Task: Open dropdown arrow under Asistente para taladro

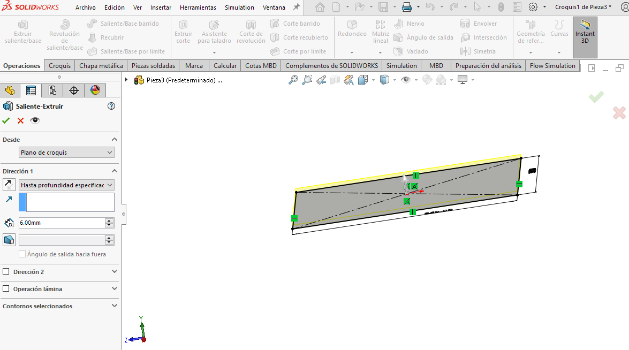Action: pos(214,52)
